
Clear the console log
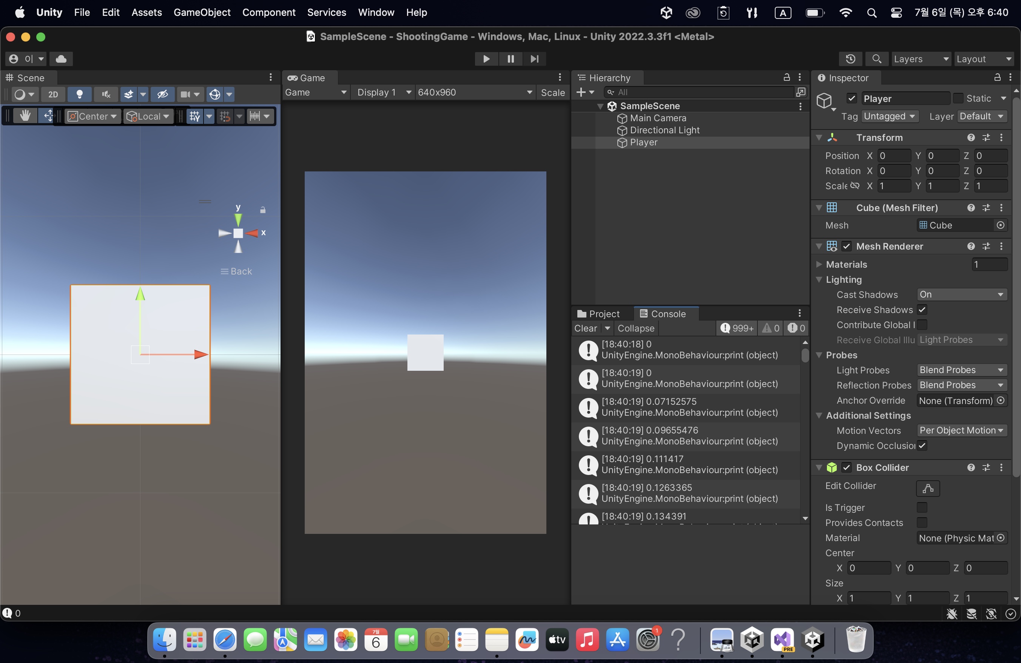coord(585,328)
